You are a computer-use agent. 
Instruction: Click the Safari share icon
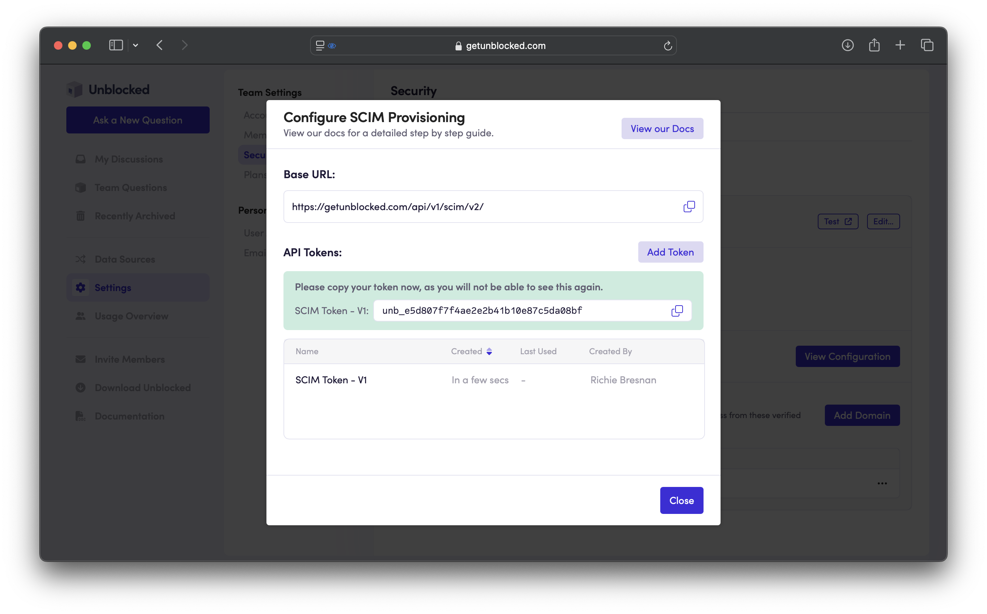click(x=874, y=45)
